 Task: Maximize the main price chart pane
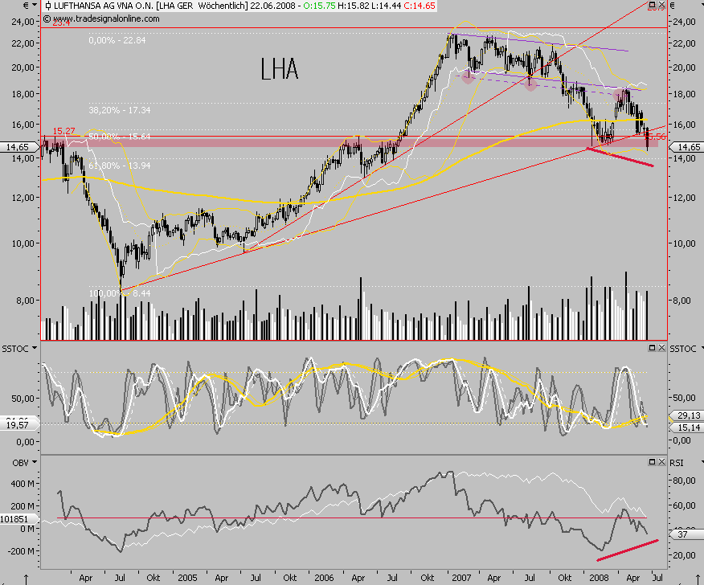click(x=652, y=6)
